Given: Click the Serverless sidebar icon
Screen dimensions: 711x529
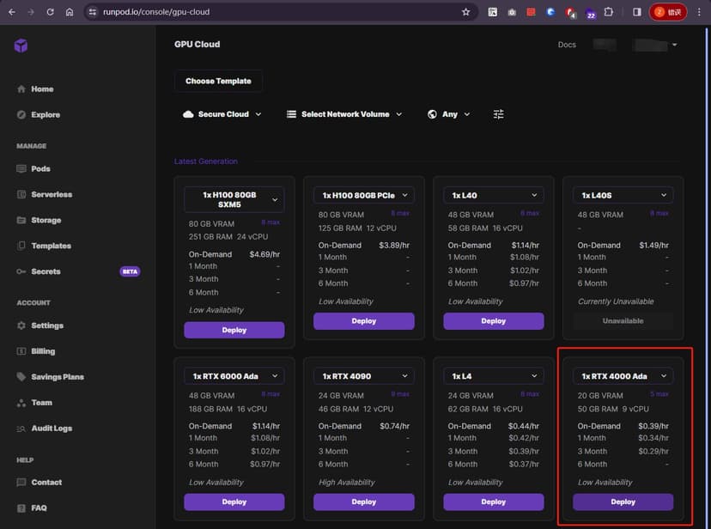Looking at the screenshot, I should coord(21,195).
